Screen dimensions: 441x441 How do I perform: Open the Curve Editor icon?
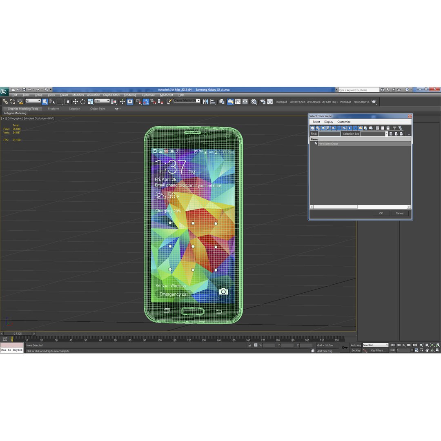click(x=238, y=102)
